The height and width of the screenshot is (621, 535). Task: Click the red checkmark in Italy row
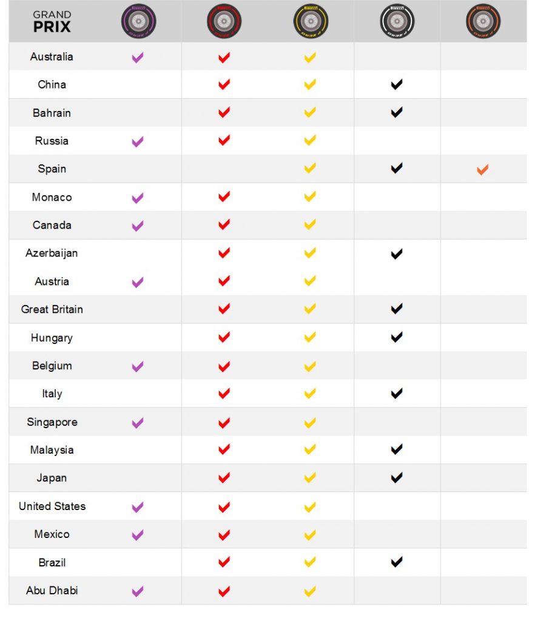pos(224,393)
